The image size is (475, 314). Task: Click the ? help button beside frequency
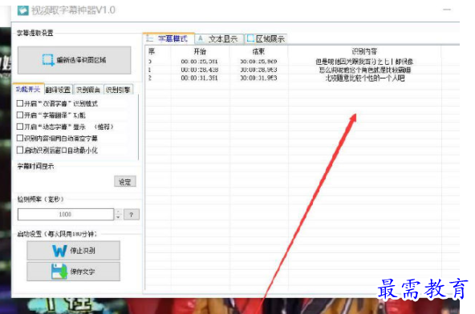pyautogui.click(x=131, y=215)
